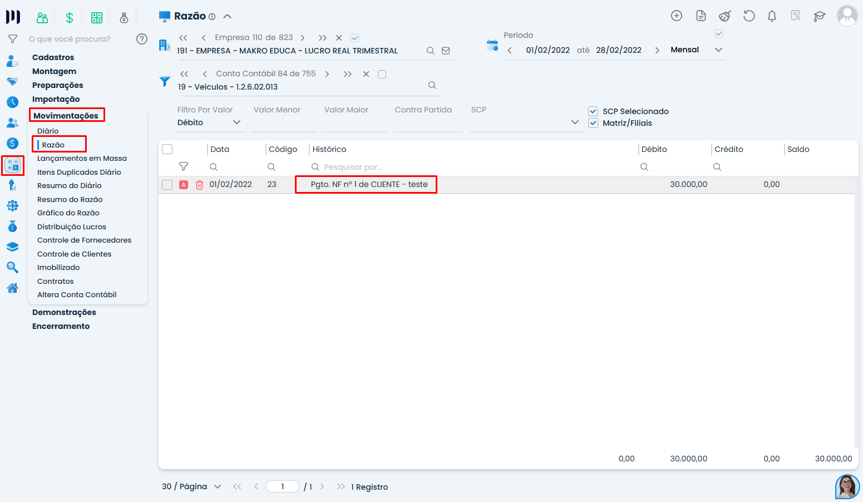Open the blue dollar coin sidebar icon
This screenshot has height=502, width=863.
point(12,143)
